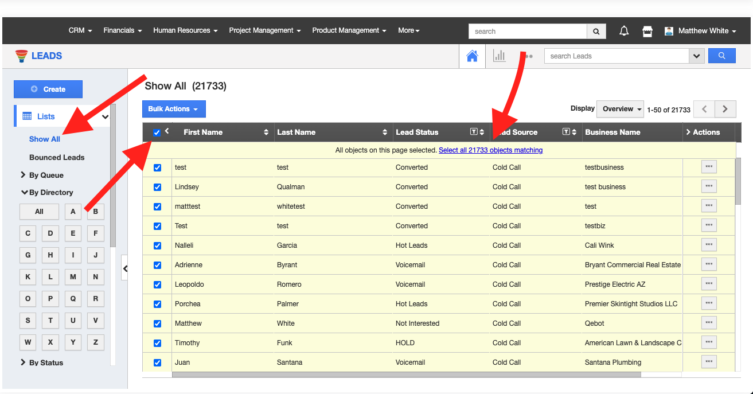753x394 pixels.
Task: Click Select all 21733 objects matching link
Action: point(490,150)
